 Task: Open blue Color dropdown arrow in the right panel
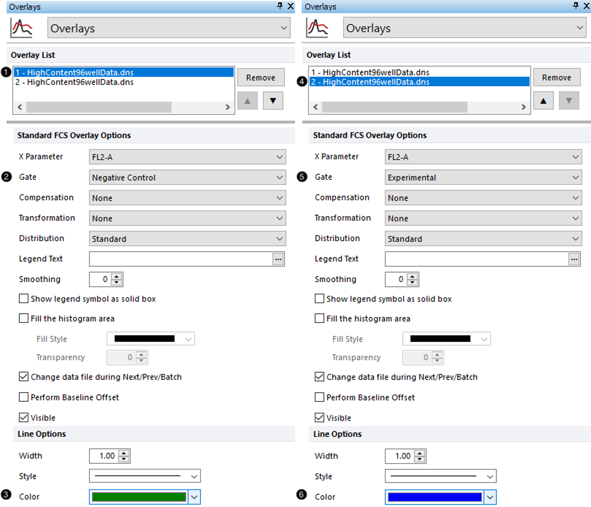point(490,497)
